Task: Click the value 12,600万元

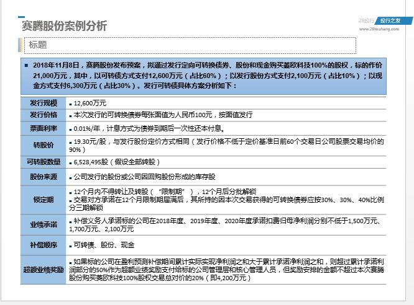Action: 90,104
